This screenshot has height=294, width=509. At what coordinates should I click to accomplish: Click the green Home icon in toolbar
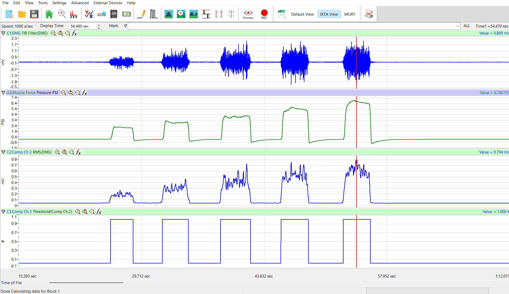click(49, 14)
